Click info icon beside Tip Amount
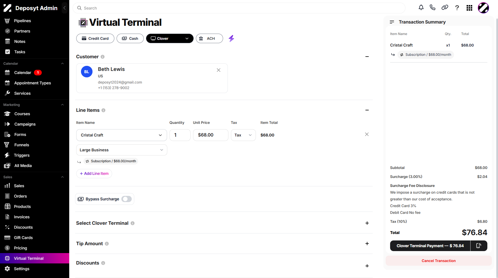 coord(107,244)
